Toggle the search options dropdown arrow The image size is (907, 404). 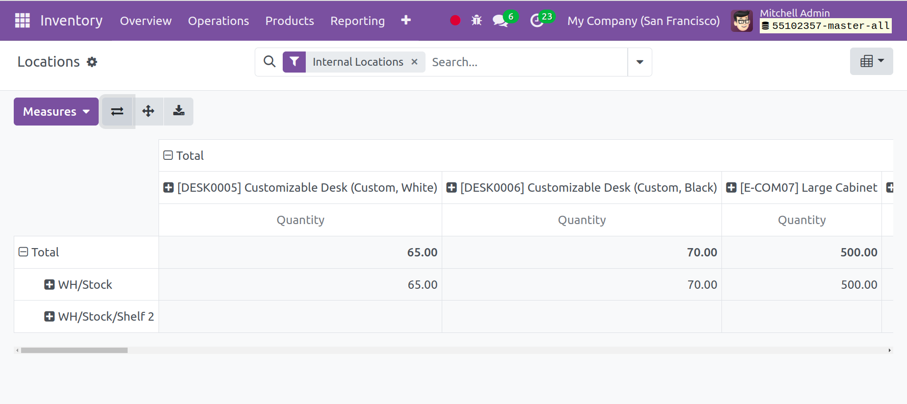(640, 62)
